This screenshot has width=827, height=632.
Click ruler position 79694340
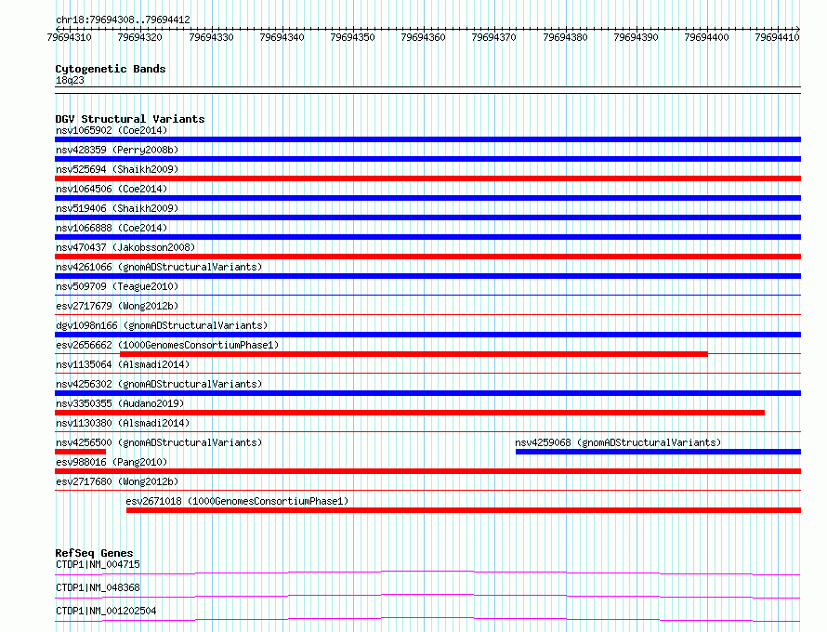[x=282, y=37]
